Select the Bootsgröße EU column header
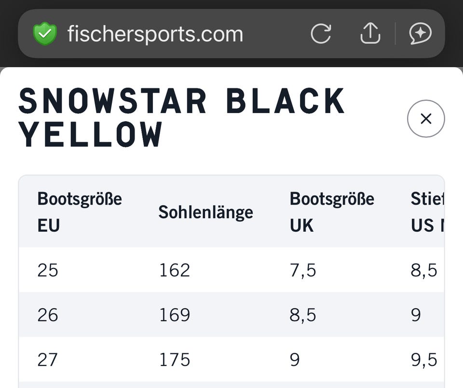This screenshot has height=388, width=463. (x=80, y=212)
